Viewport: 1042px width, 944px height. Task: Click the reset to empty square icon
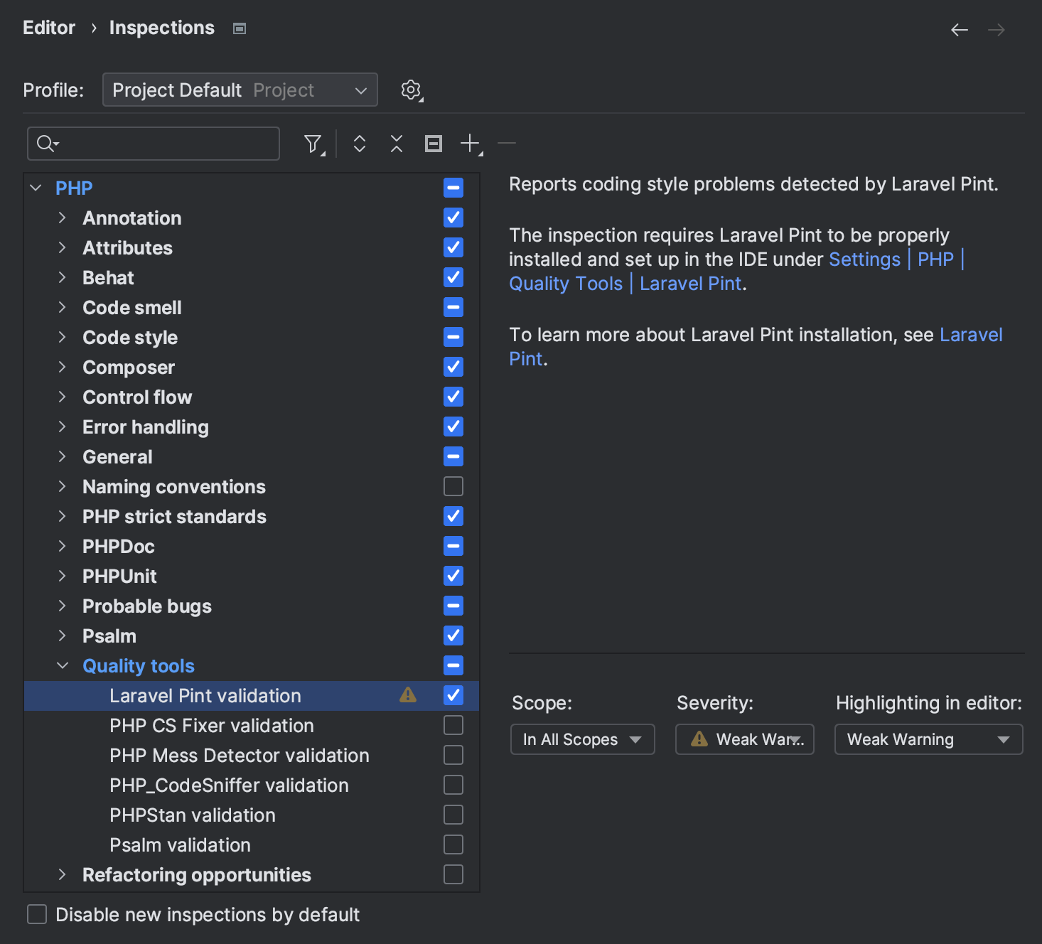pyautogui.click(x=434, y=144)
